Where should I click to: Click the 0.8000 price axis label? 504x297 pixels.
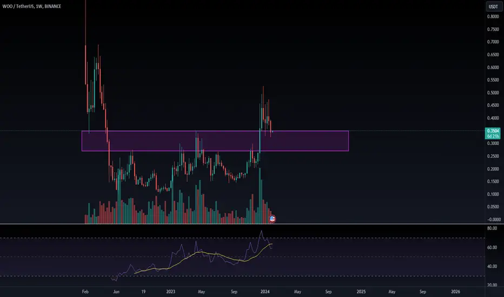point(493,16)
